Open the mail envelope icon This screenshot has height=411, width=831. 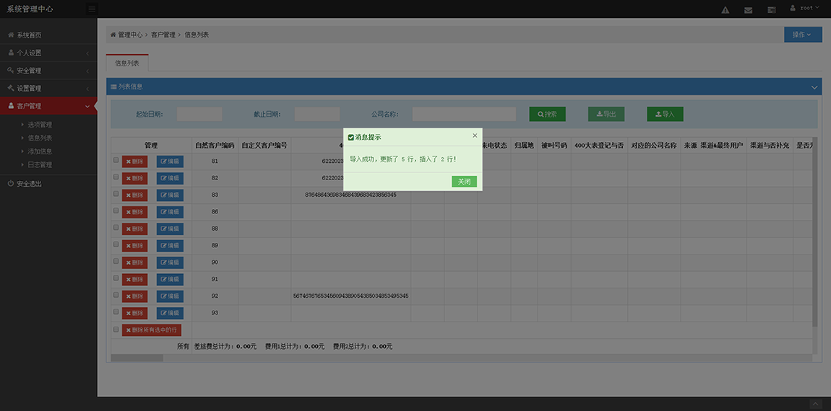(x=748, y=10)
